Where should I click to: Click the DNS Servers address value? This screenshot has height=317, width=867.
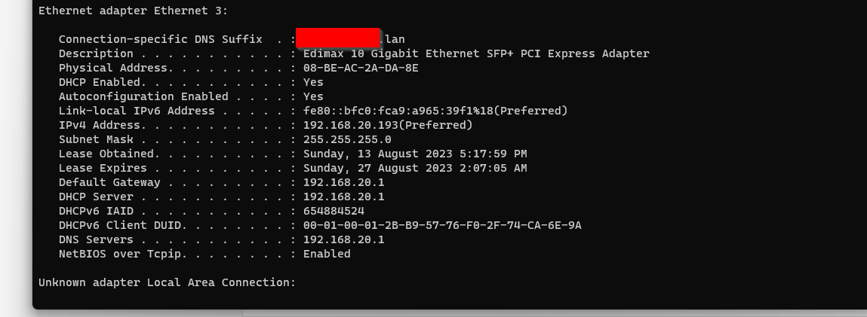(x=343, y=239)
